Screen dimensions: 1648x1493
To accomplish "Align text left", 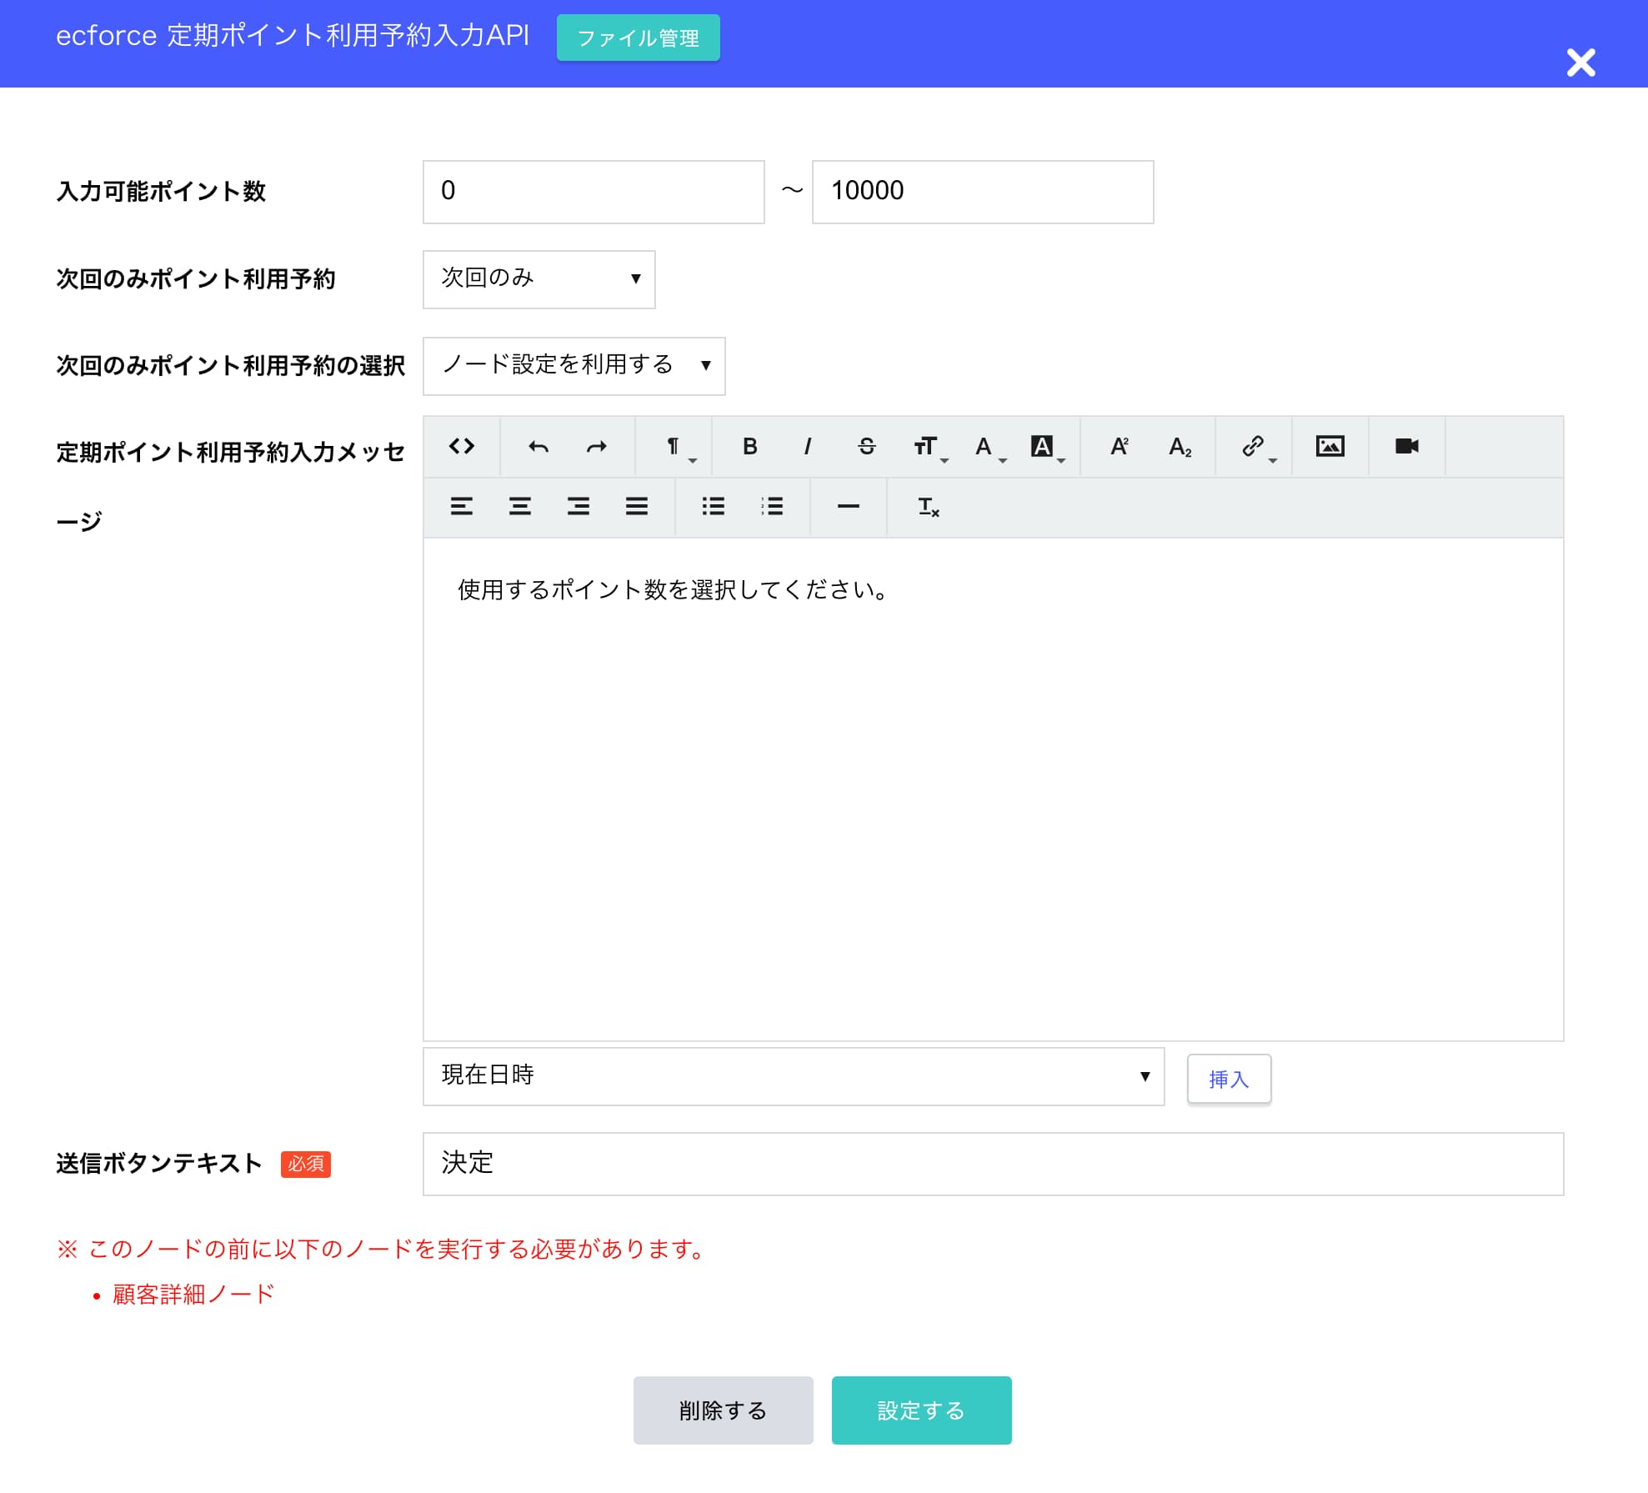I will [x=461, y=506].
